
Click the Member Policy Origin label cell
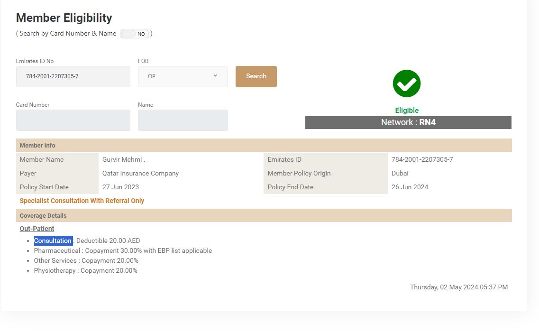pos(326,174)
